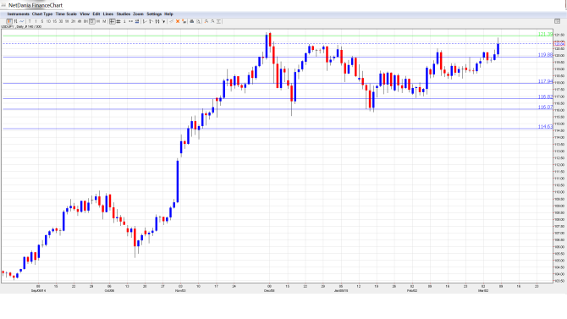Click the red current price marker on axis
The width and height of the screenshot is (567, 319).
(x=559, y=44)
